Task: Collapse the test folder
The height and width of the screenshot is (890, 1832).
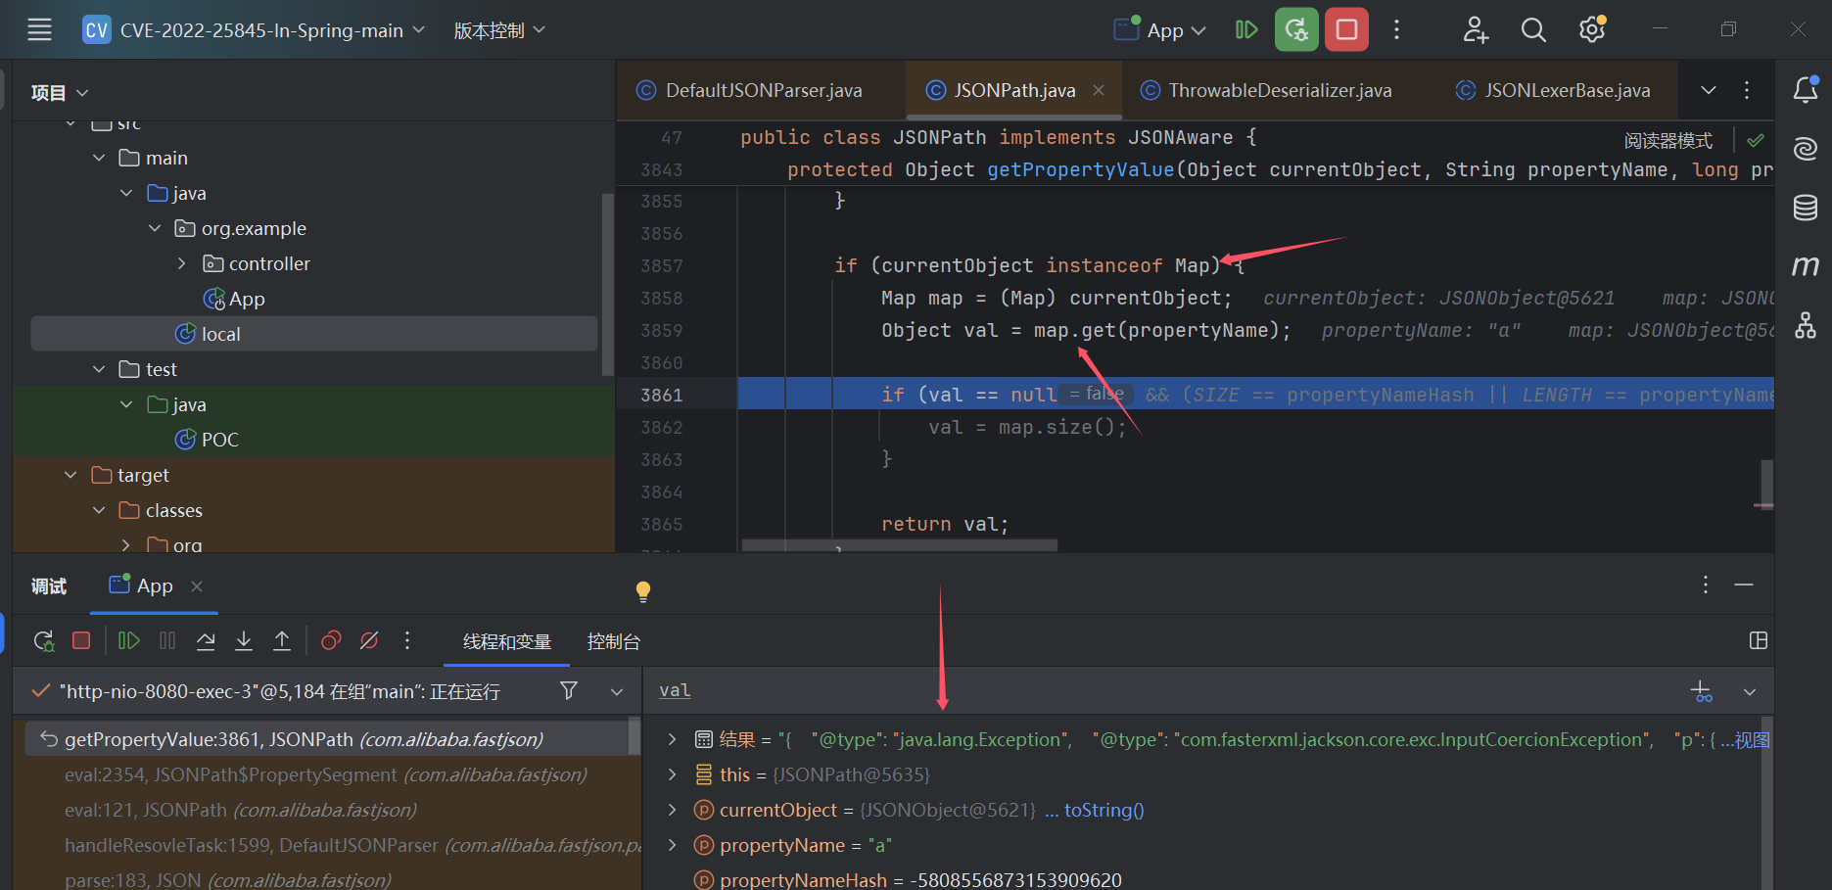Action: coord(99,369)
